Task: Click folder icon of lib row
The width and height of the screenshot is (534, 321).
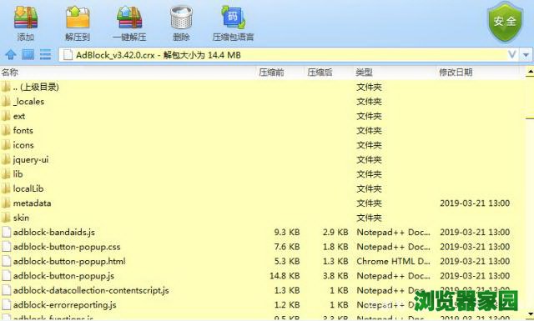Action: point(6,174)
